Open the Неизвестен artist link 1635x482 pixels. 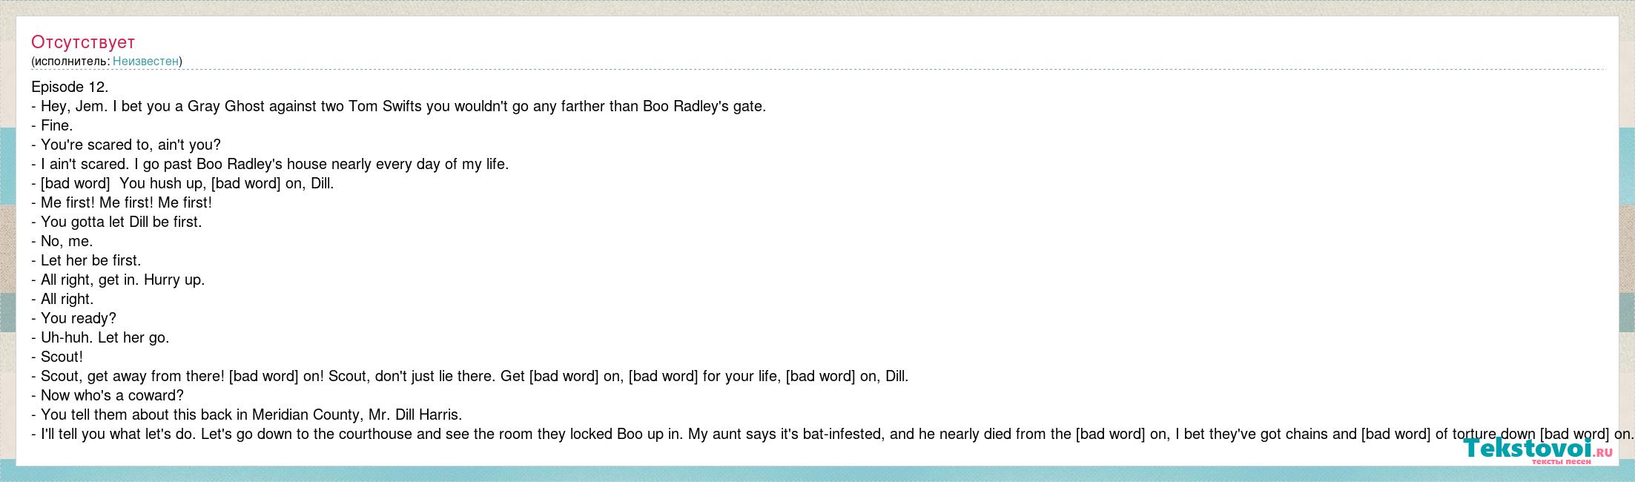coord(145,62)
